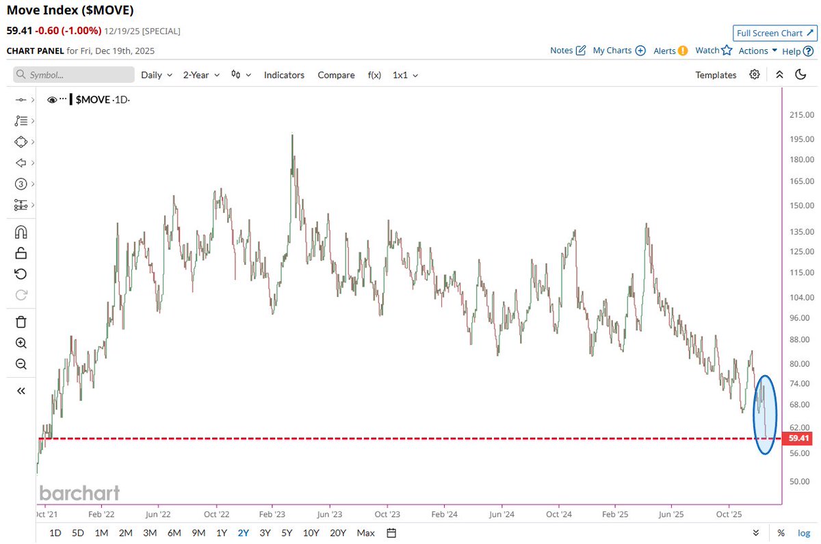821x544 pixels.
Task: Open the Full Screen Chart view
Action: click(x=774, y=32)
